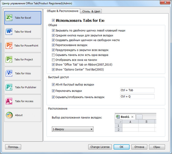Screen dimensions: 172x154
Task: Click the Tabs for PowerPoint icon
Action: point(9,46)
